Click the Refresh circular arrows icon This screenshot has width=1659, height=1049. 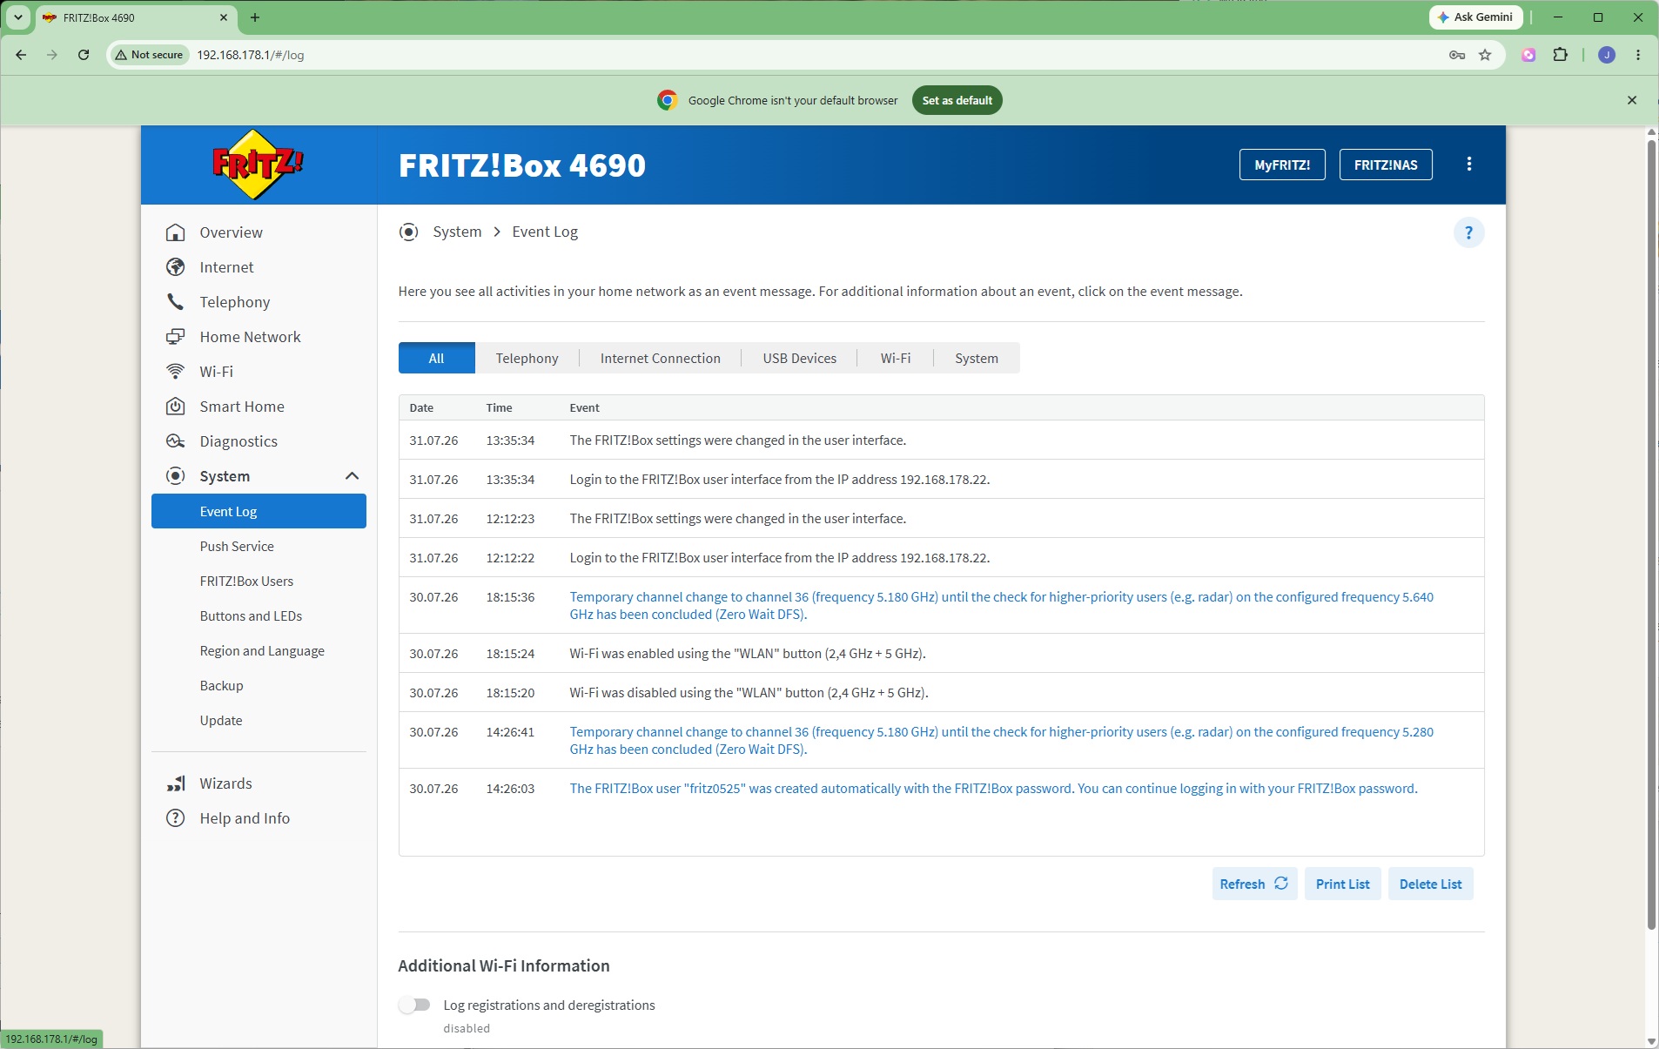1281,884
